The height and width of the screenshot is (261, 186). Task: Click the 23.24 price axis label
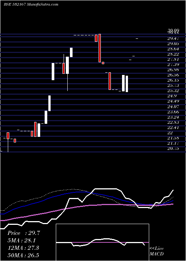tap(173, 117)
